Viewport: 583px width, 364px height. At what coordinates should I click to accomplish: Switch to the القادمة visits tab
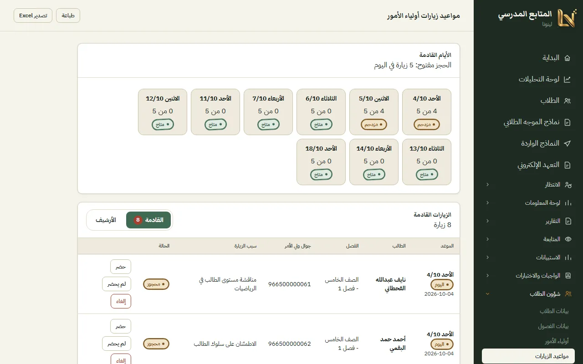148,220
